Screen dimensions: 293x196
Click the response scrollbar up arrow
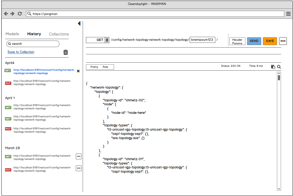(x=279, y=74)
